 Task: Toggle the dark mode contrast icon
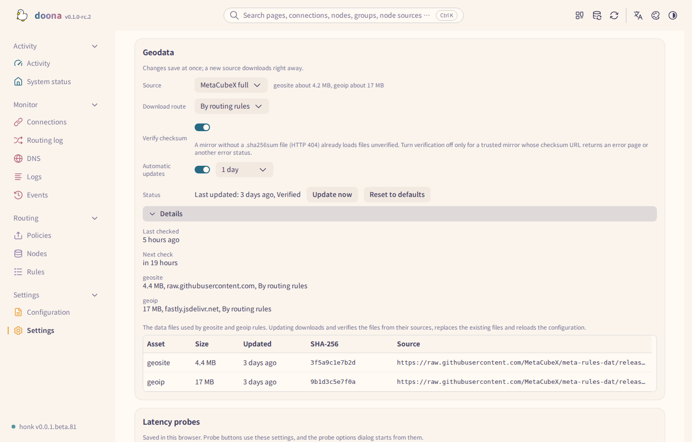(673, 15)
